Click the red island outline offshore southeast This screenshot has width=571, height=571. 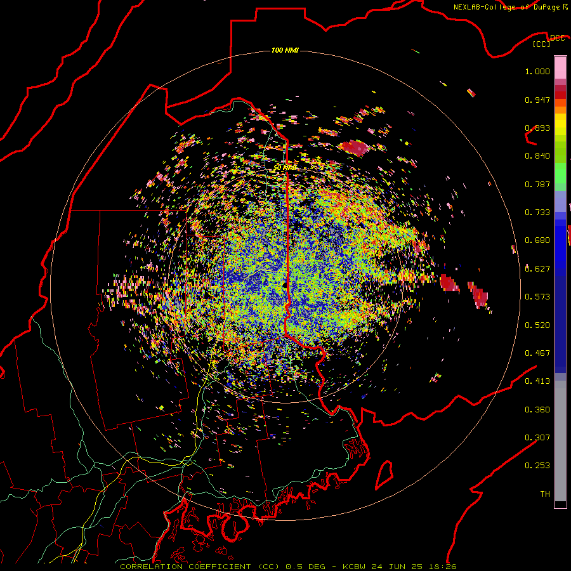(x=384, y=475)
